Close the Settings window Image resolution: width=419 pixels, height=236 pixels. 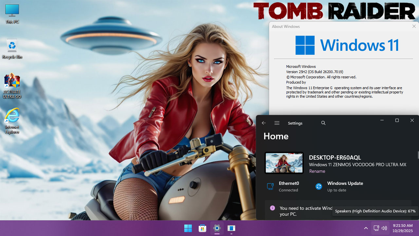point(412,120)
